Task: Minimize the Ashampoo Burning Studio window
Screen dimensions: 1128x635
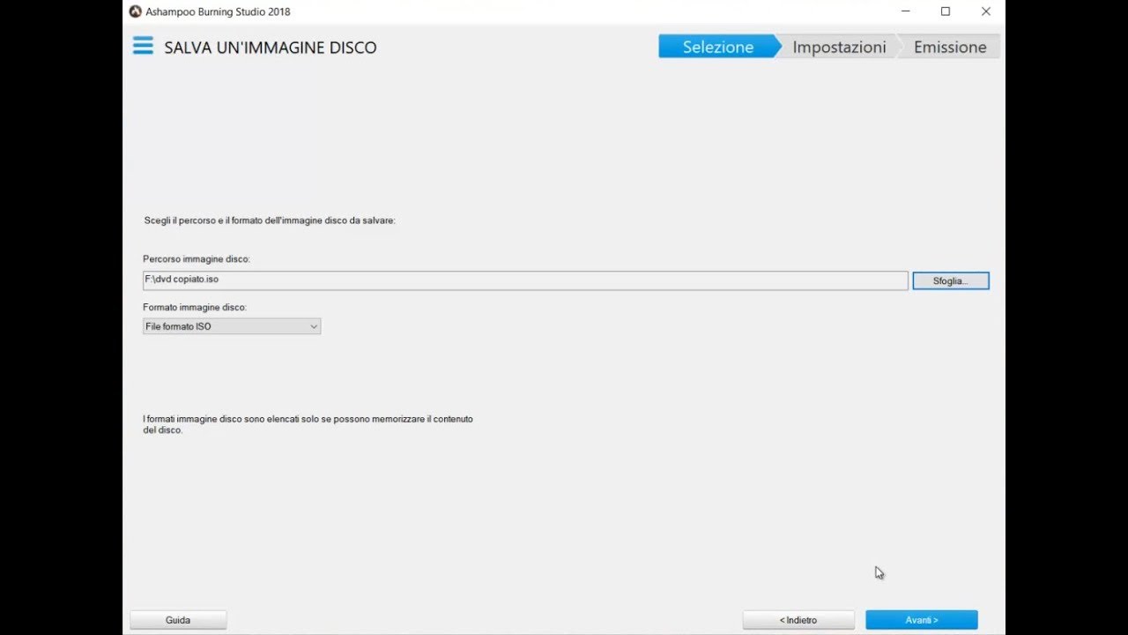Action: pos(905,11)
